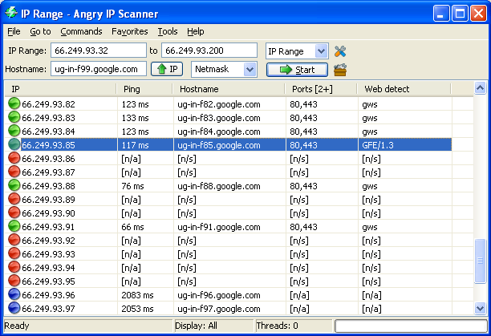Click the vertical scrollbar thumb
Screen dimensions: 491x336
click(480, 261)
